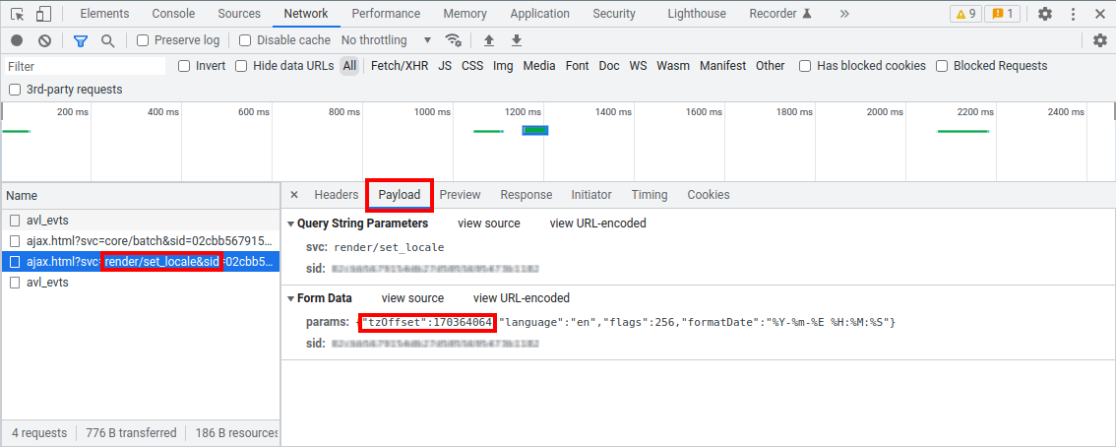Viewport: 1116px width, 447px height.
Task: Tick the Hide data URLs checkbox
Action: pyautogui.click(x=240, y=66)
